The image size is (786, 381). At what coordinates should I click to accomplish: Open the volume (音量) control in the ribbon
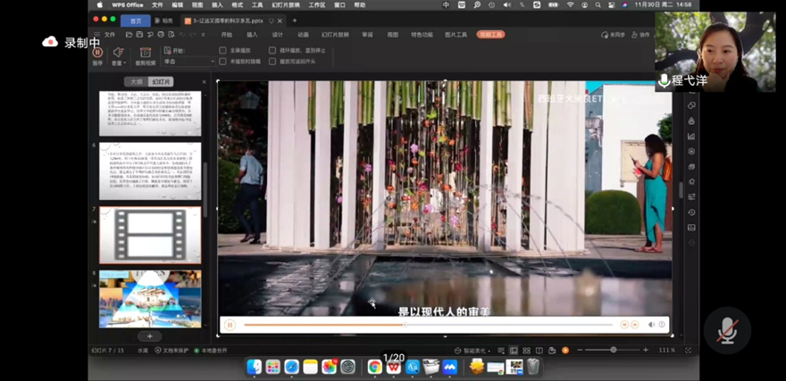point(118,54)
